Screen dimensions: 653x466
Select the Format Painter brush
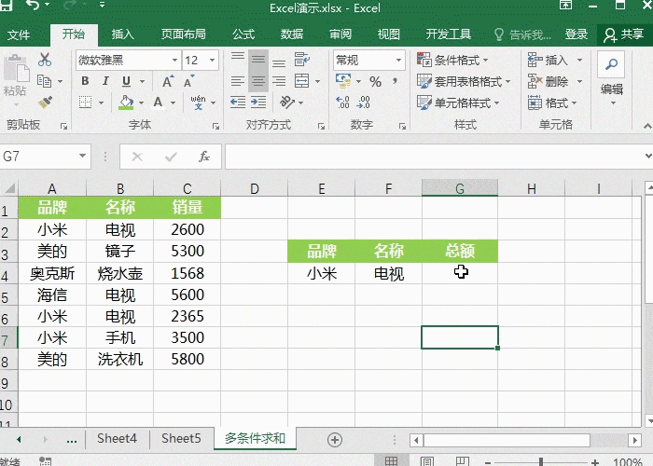click(x=45, y=102)
